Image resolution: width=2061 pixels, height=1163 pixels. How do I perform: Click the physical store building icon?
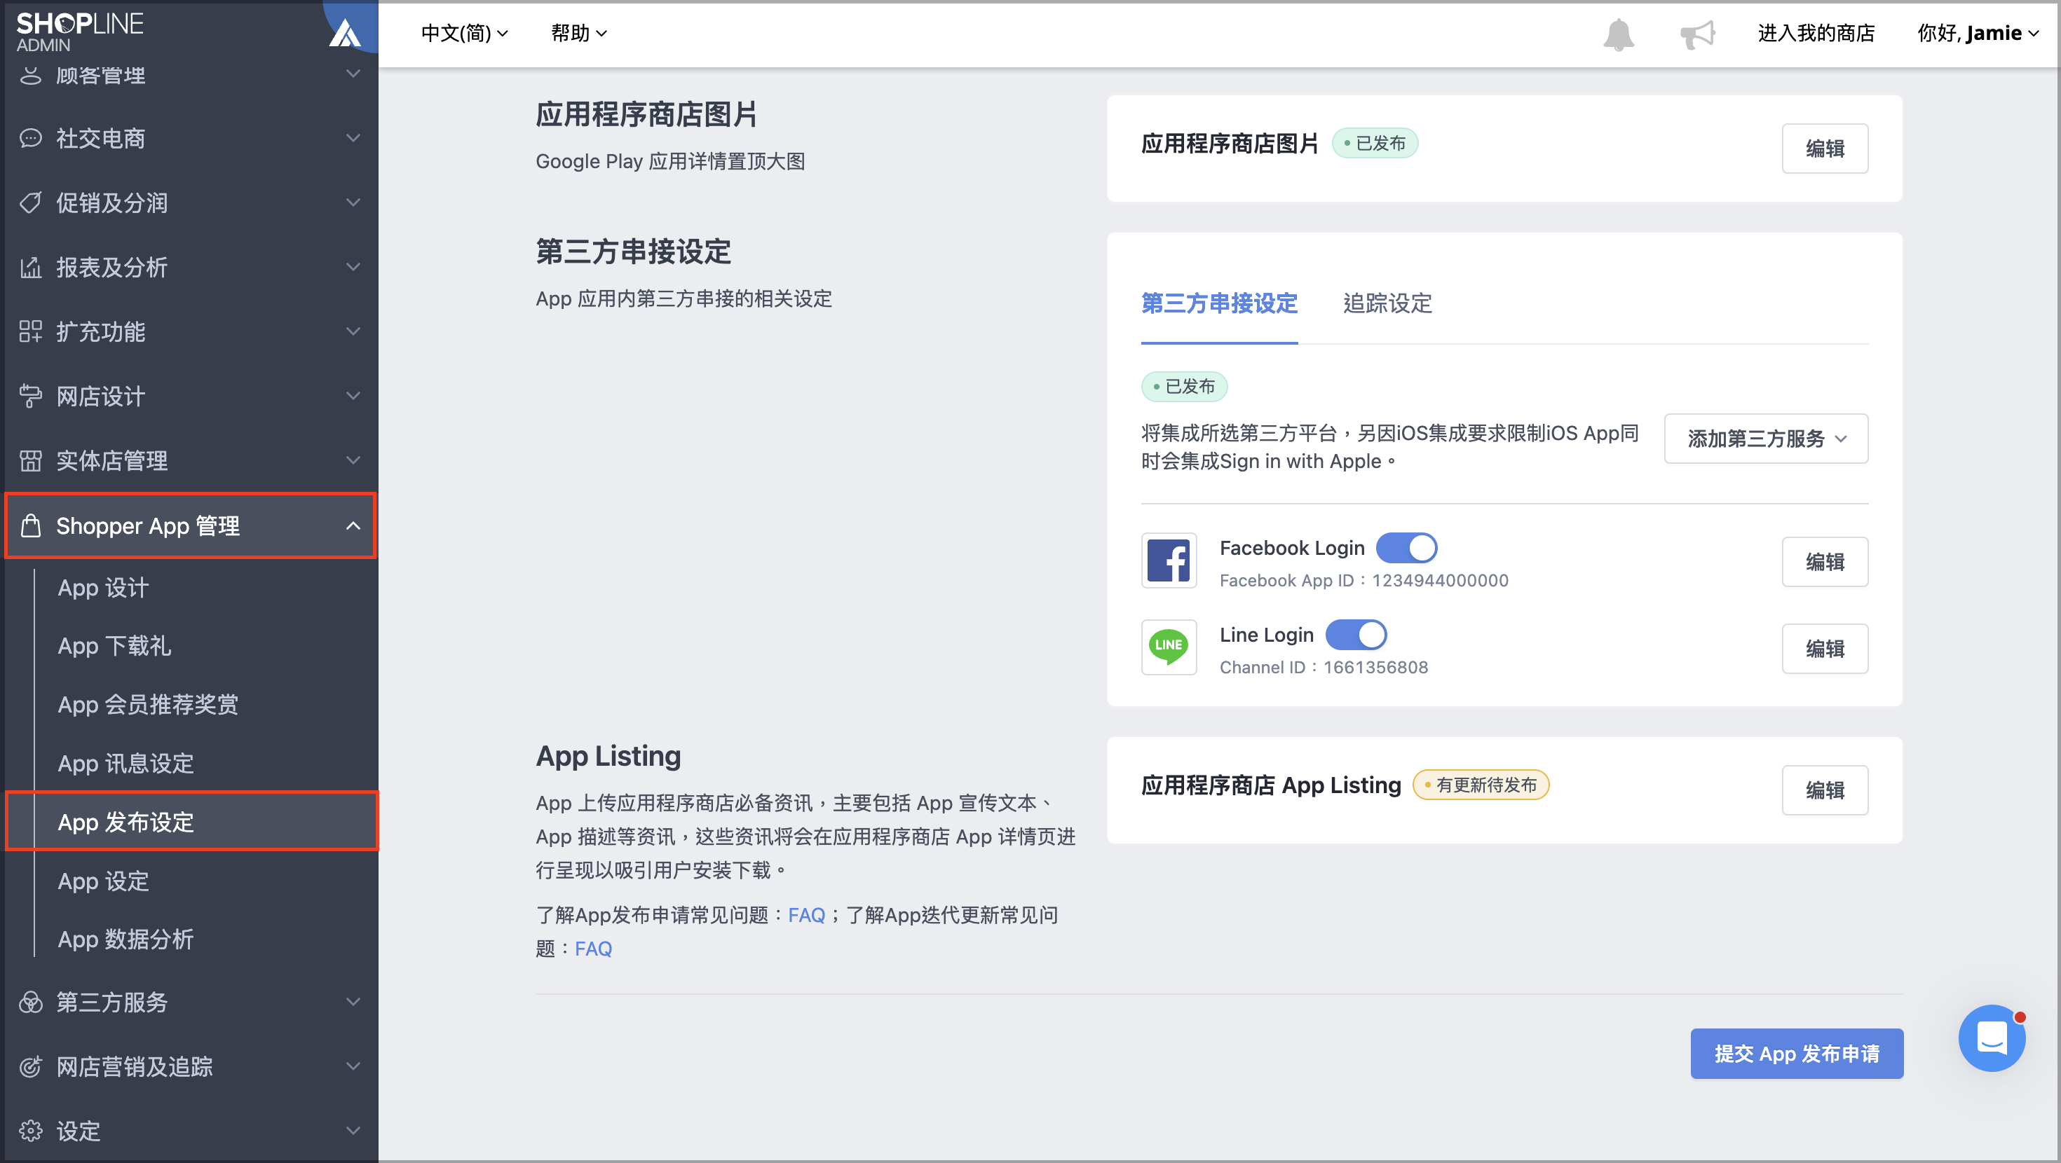point(30,461)
